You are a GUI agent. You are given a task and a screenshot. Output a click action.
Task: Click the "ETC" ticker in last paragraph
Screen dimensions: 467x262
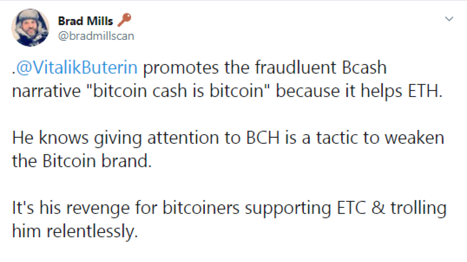[x=351, y=208]
